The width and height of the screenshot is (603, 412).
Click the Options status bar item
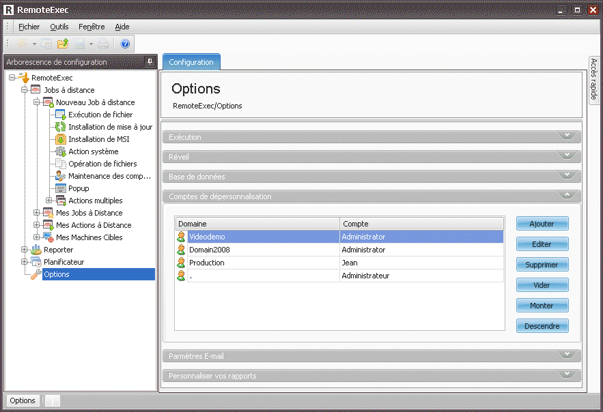click(x=23, y=400)
